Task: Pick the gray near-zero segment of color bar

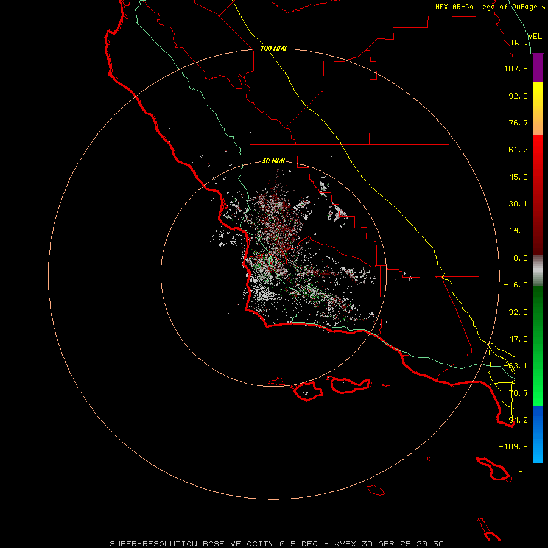Action: coord(538,271)
